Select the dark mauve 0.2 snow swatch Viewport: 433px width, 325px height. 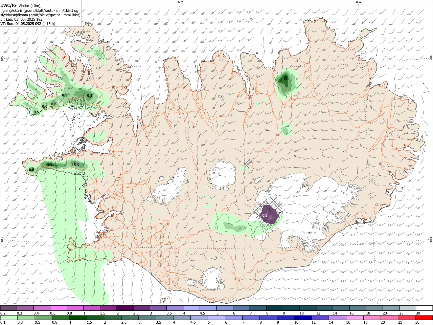coord(9,308)
